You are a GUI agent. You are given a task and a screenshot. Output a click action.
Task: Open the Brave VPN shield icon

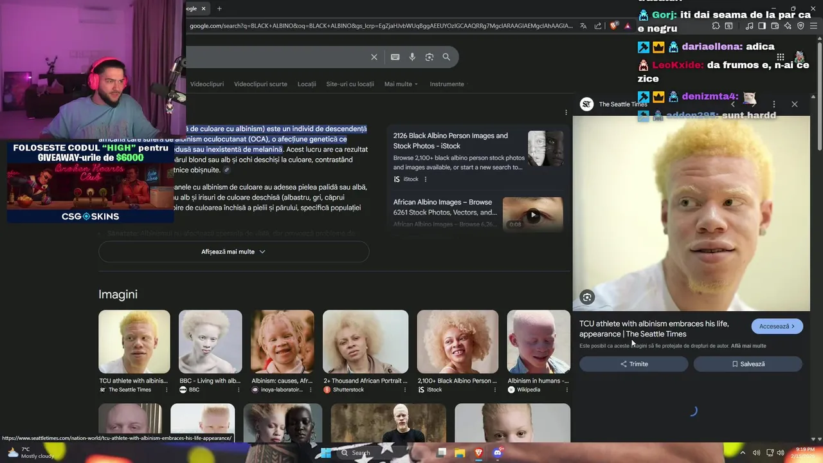click(x=800, y=26)
